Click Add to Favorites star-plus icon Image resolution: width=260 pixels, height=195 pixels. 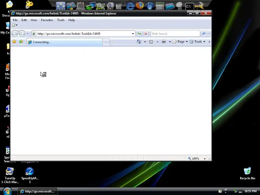(21, 42)
